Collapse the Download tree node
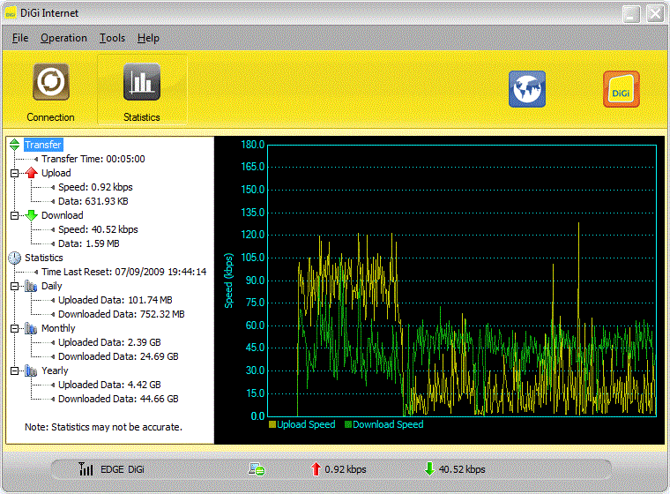The image size is (670, 494). (14, 215)
